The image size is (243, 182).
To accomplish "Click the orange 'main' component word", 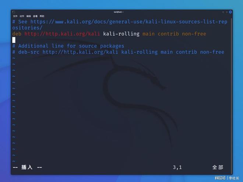I will click(148, 34).
